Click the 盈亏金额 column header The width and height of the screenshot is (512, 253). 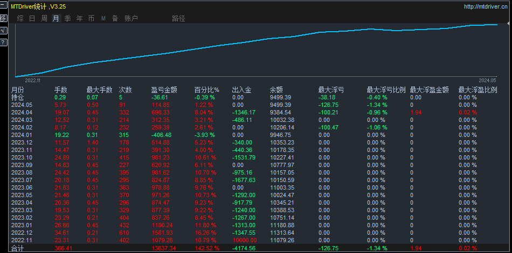(x=164, y=90)
